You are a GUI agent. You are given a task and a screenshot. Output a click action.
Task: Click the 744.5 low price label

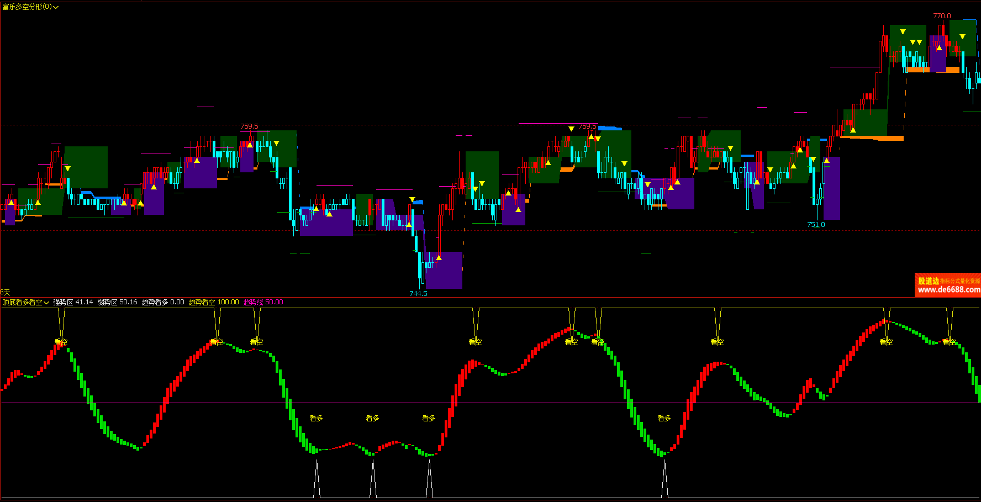tap(418, 293)
